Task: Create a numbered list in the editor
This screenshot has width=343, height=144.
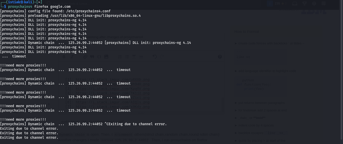Action: 120,57
